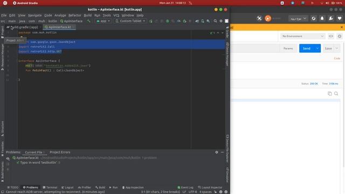Click Sync Project with Gradle Files icon
345x194 pixels.
(197, 21)
